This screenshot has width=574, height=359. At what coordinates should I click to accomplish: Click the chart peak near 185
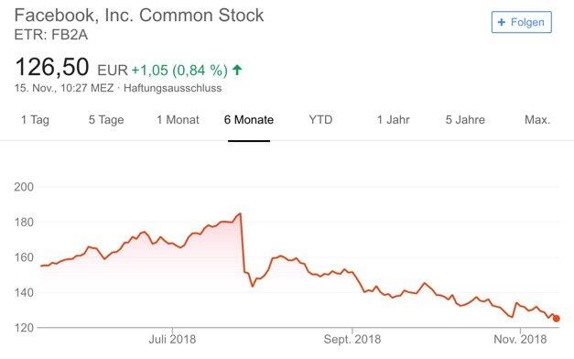point(240,213)
